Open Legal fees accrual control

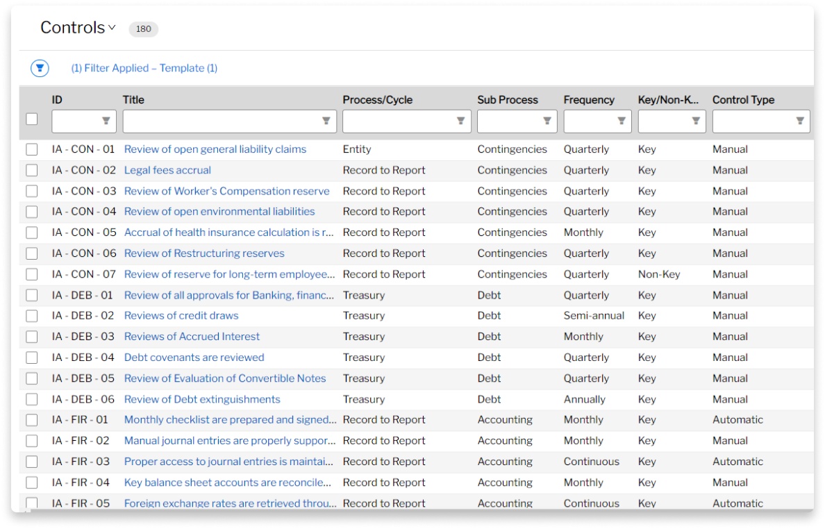pos(167,170)
